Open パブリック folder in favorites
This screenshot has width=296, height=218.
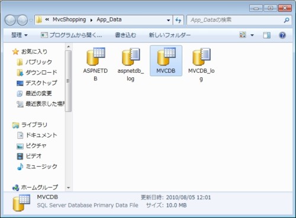pos(34,62)
